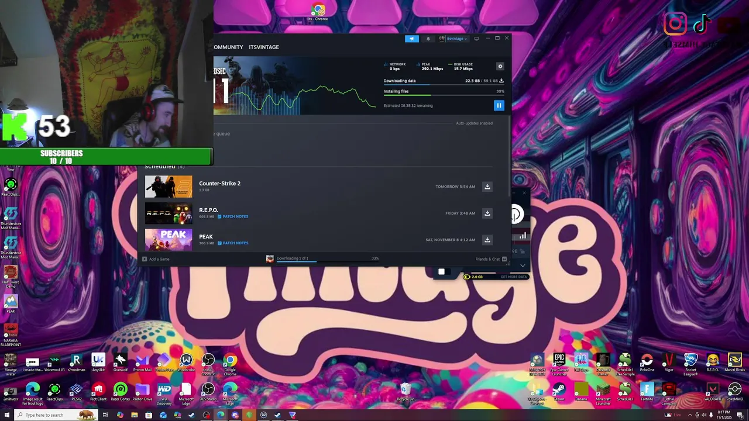
Task: Launch Minecraft Launcher desktop icon
Action: [603, 393]
